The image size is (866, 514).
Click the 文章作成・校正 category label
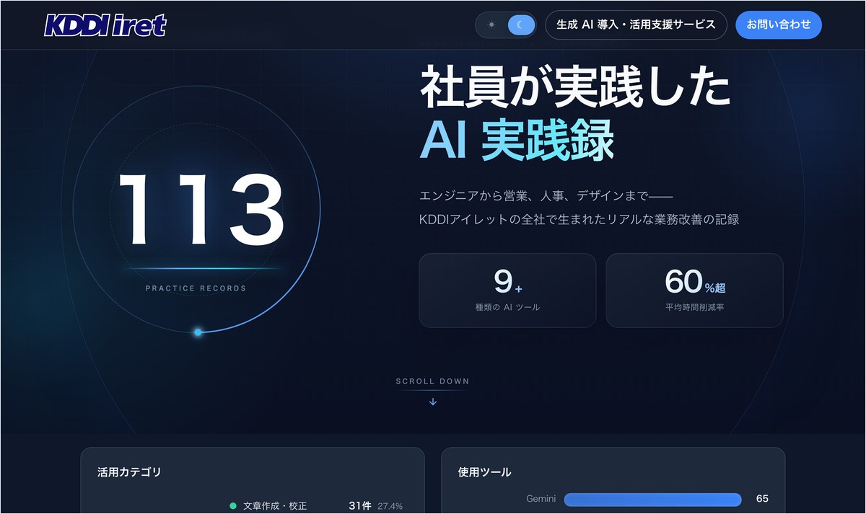tap(275, 506)
